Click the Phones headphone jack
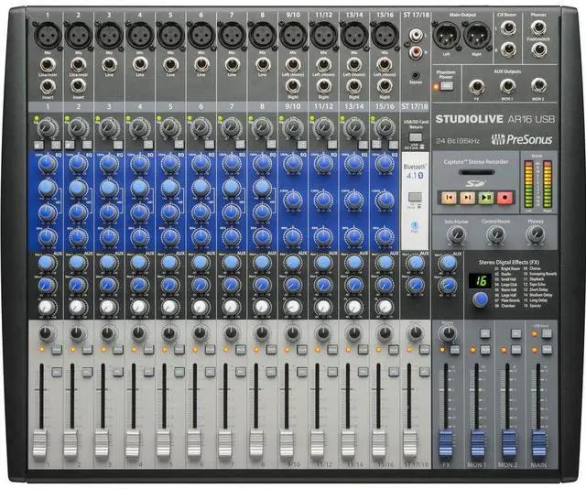This screenshot has width=586, height=489. coord(537,27)
